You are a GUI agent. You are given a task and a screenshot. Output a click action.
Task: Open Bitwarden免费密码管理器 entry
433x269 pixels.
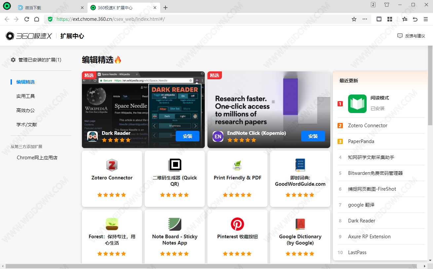point(376,173)
